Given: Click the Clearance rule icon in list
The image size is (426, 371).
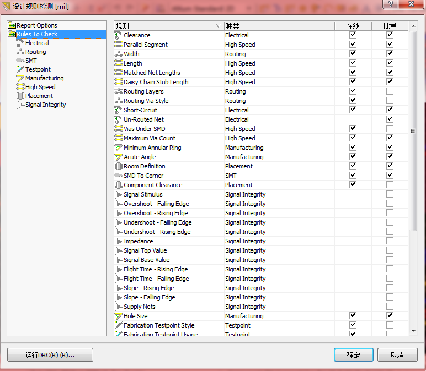Looking at the screenshot, I should (x=118, y=35).
